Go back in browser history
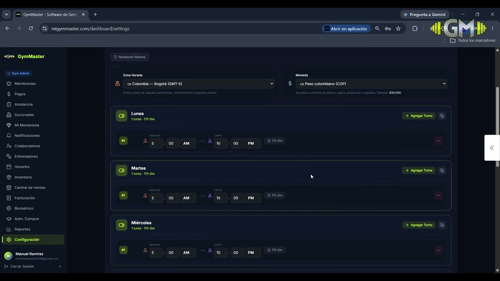This screenshot has height=281, width=500. (7, 28)
